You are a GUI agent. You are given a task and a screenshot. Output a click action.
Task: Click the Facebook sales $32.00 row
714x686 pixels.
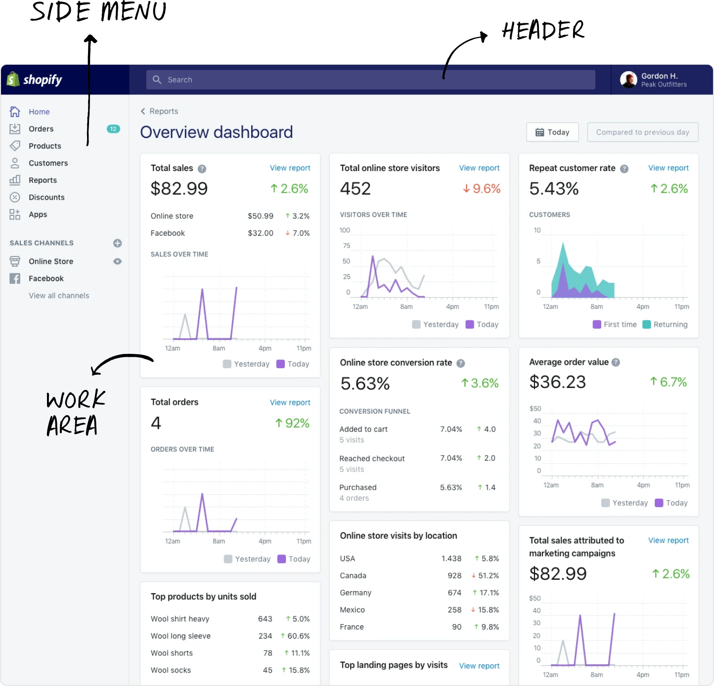230,233
